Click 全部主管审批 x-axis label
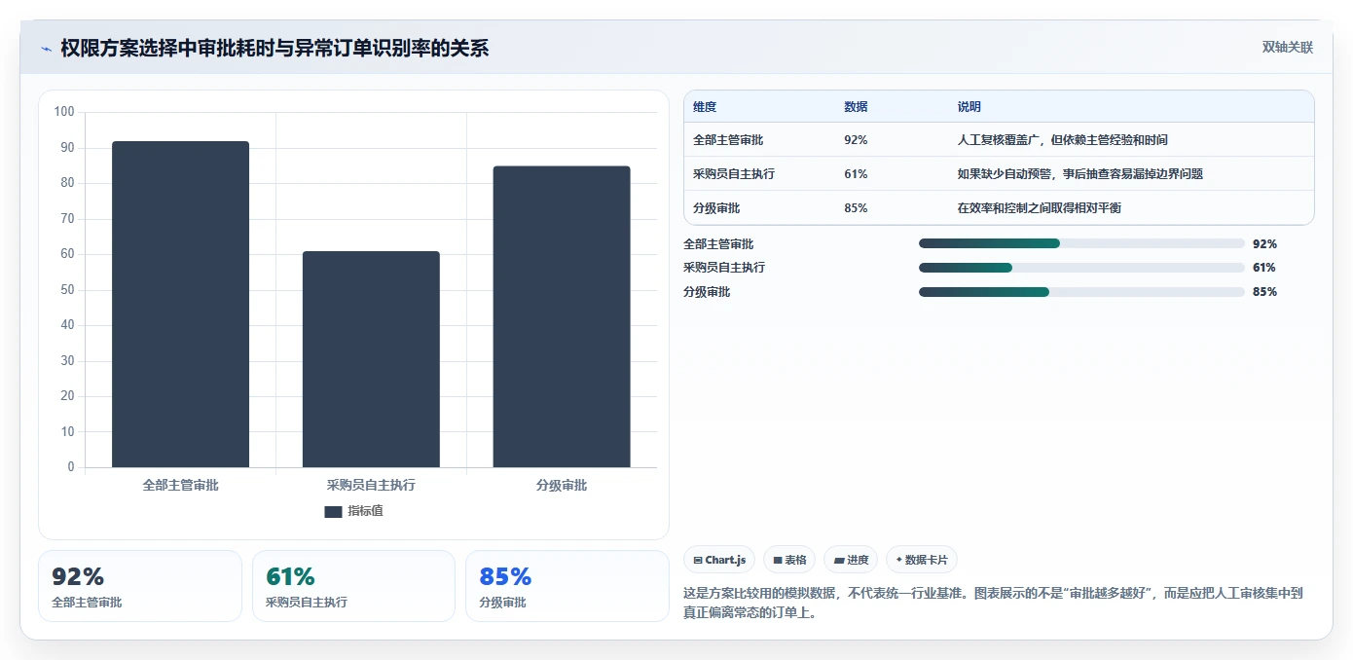 (x=180, y=485)
